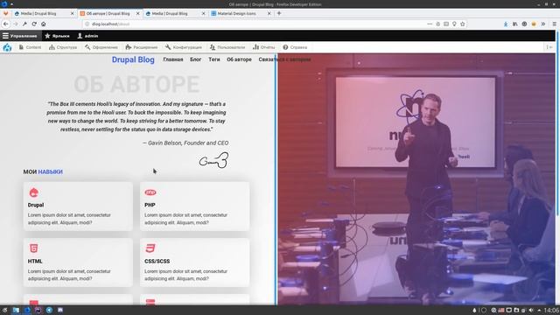The width and height of the screenshot is (560, 315).
Task: Close the Material Design Icons tab
Action: 269,14
